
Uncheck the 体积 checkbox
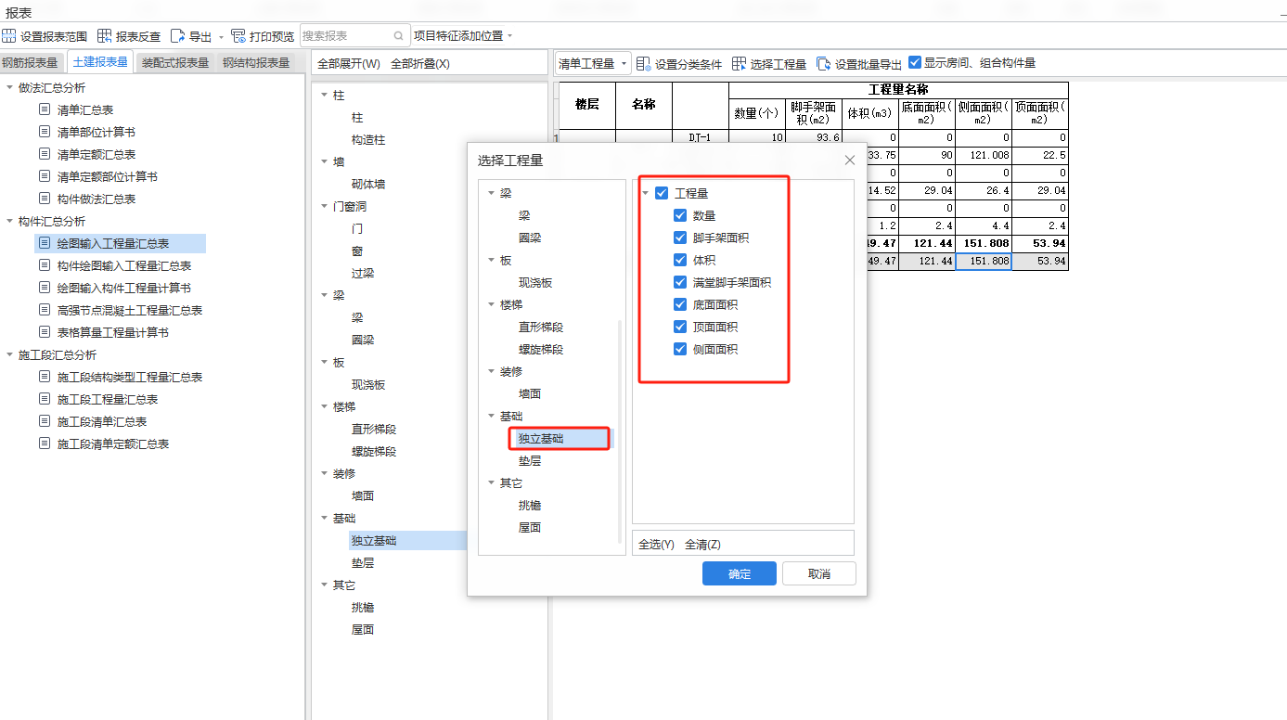(680, 260)
